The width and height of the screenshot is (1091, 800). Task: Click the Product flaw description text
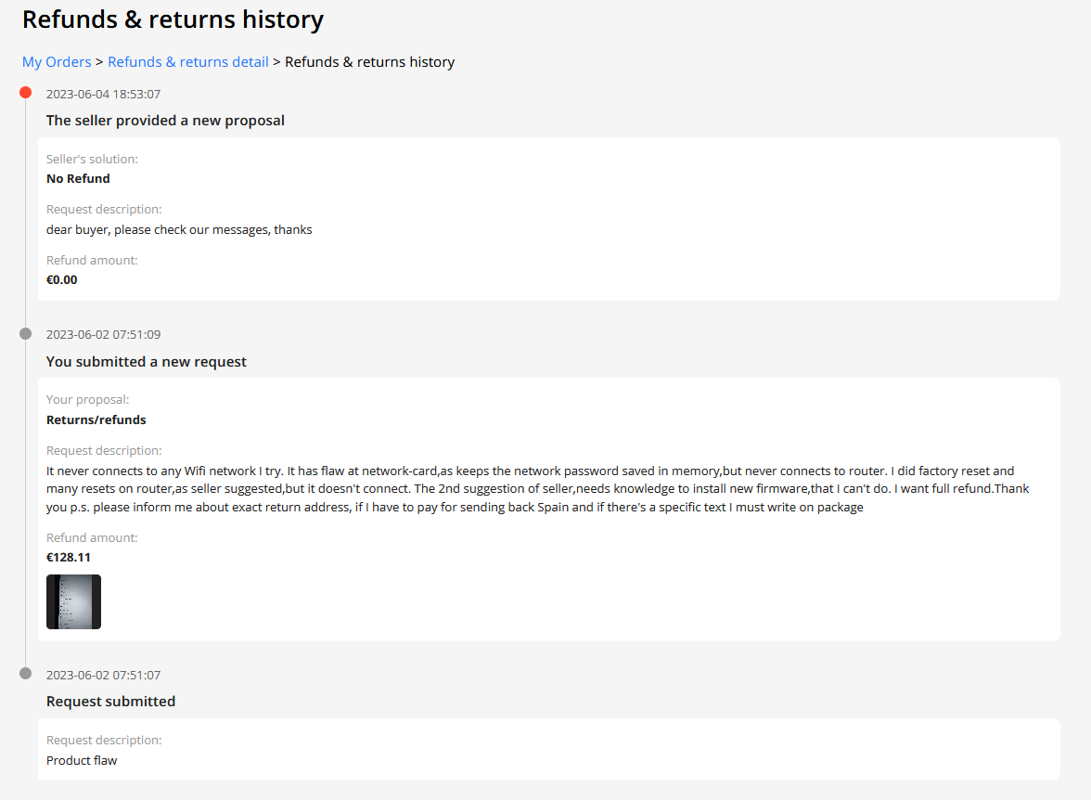click(82, 760)
